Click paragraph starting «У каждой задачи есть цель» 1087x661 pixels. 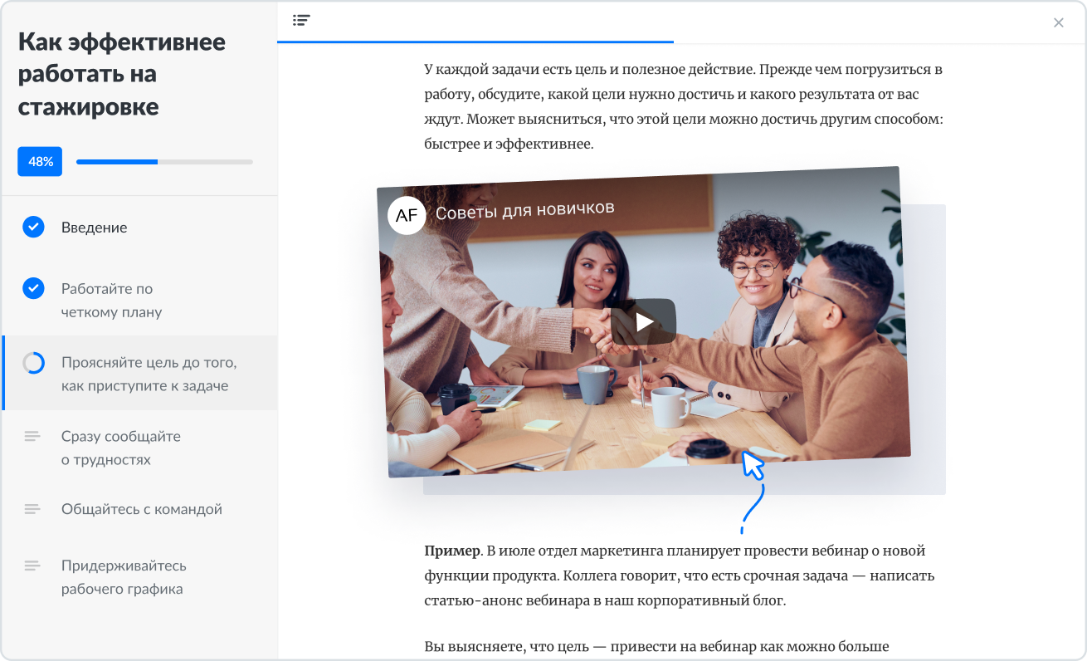[x=683, y=106]
